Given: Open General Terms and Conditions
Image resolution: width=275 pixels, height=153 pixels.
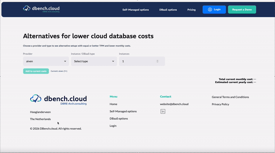Looking at the screenshot, I should coord(230,97).
